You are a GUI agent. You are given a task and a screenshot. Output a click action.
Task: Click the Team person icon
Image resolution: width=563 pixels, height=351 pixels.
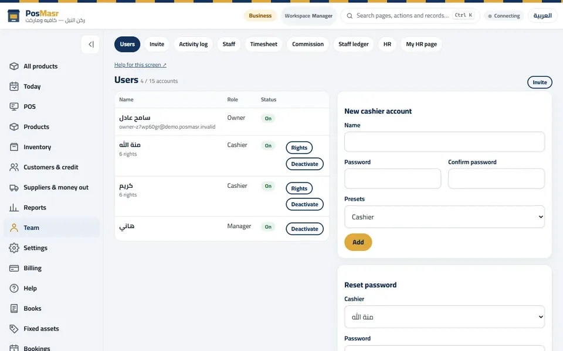coord(14,228)
